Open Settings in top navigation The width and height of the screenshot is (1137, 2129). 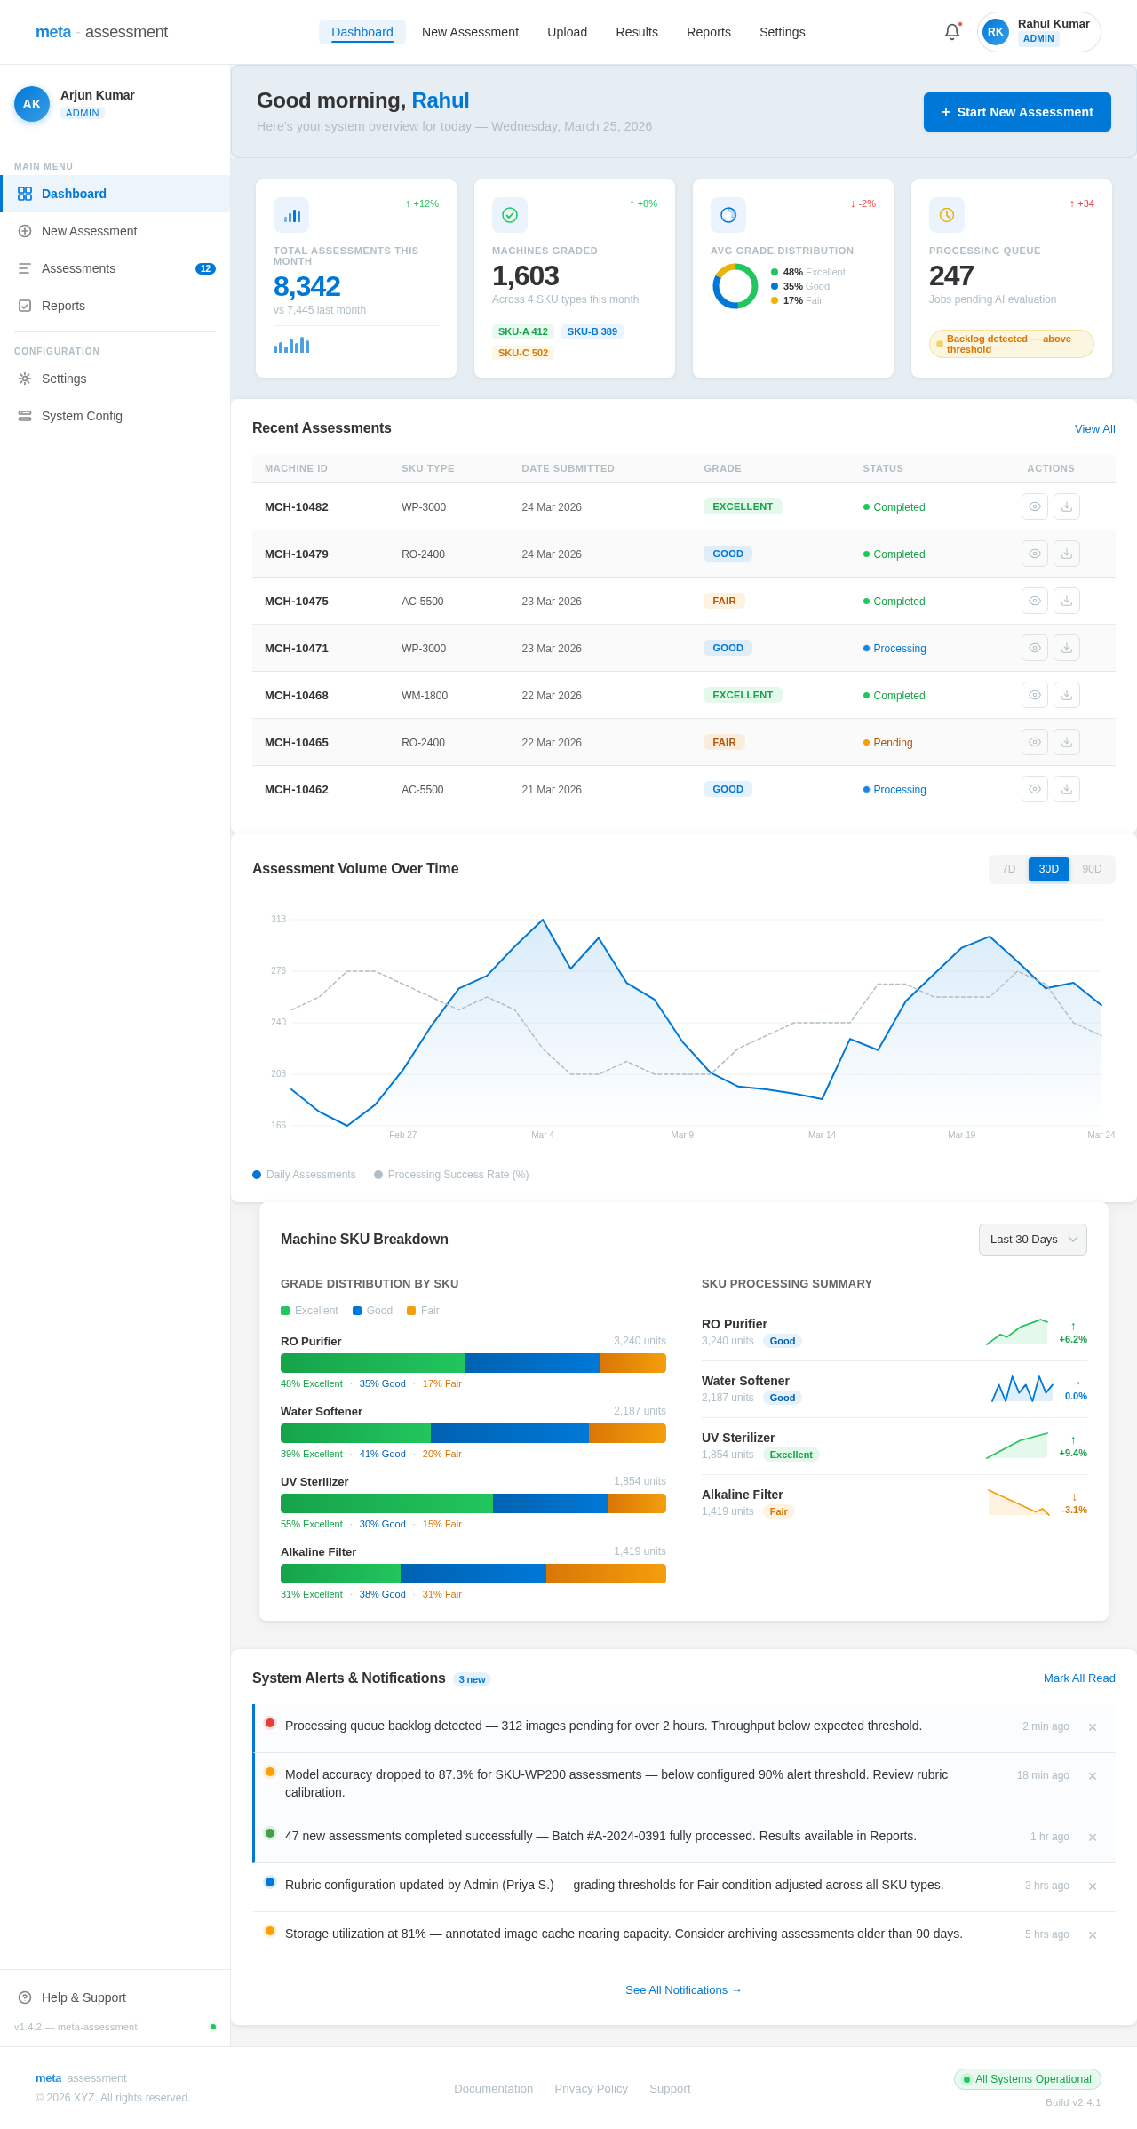coord(783,32)
